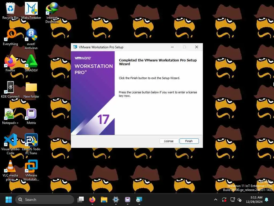Show hidden system tray icons
274x206 pixels.
click(x=216, y=200)
